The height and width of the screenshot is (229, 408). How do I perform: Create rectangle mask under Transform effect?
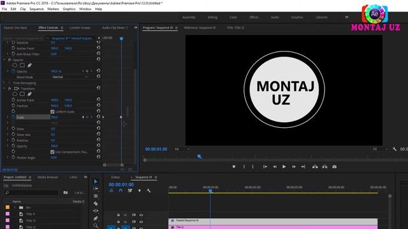[x=22, y=94]
